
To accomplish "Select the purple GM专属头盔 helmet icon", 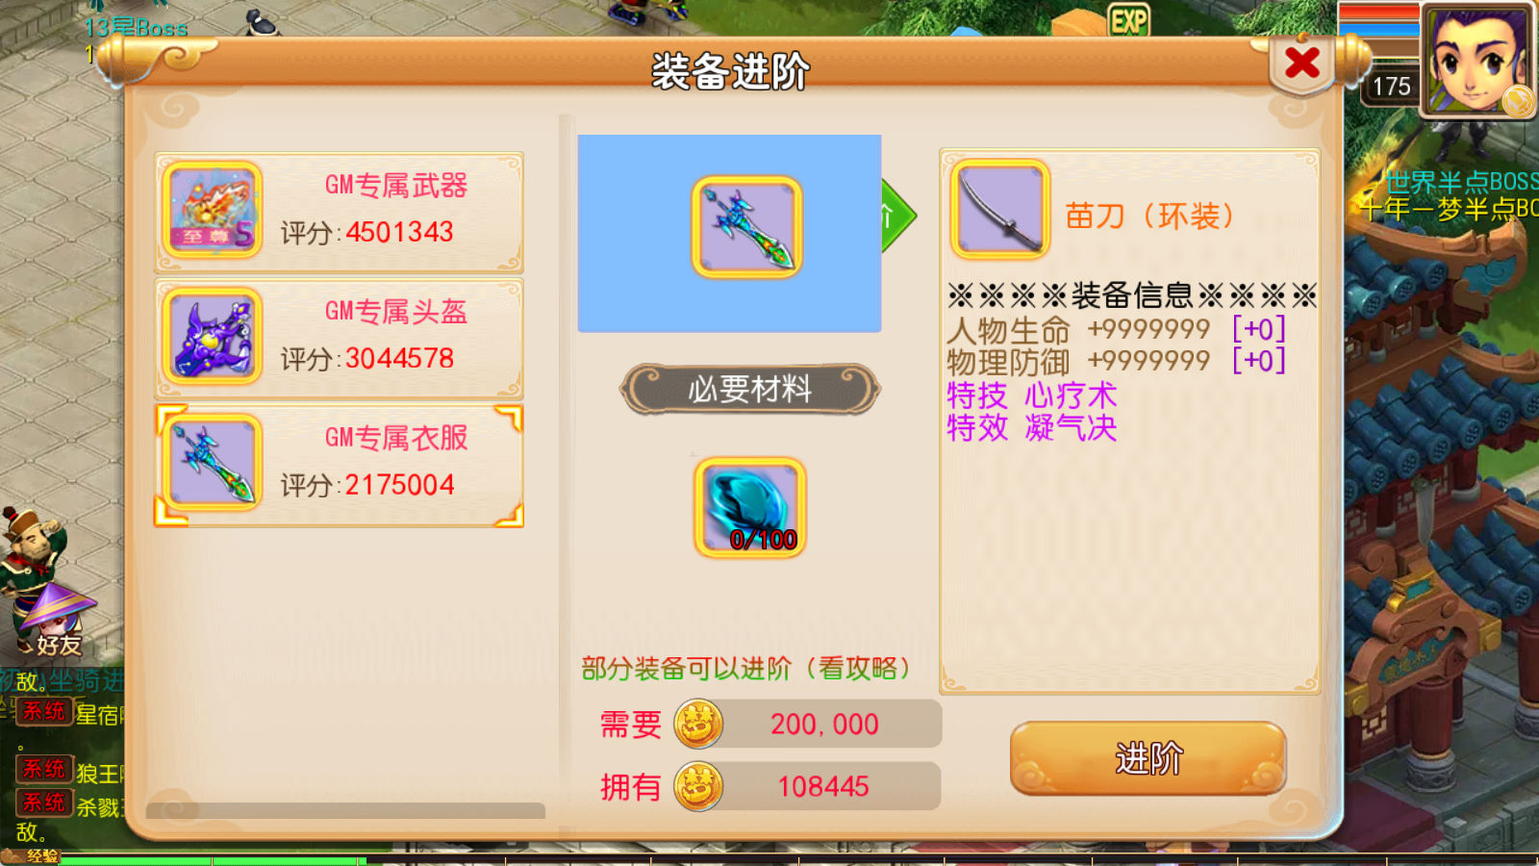I will click(x=213, y=337).
